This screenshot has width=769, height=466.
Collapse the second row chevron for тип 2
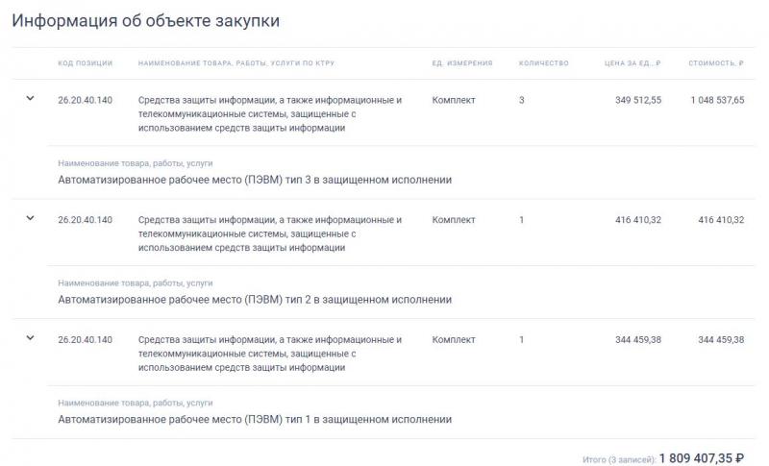click(x=30, y=218)
